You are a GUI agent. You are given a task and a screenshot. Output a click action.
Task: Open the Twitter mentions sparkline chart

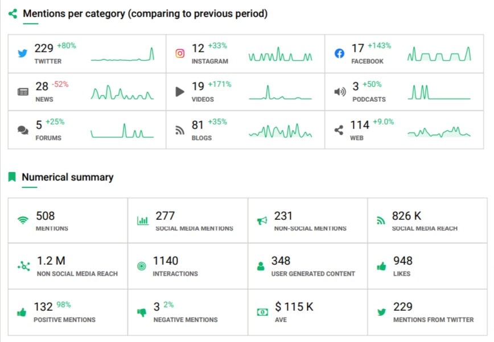point(122,55)
